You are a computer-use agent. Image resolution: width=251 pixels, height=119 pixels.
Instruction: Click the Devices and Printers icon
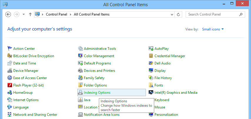(80, 71)
